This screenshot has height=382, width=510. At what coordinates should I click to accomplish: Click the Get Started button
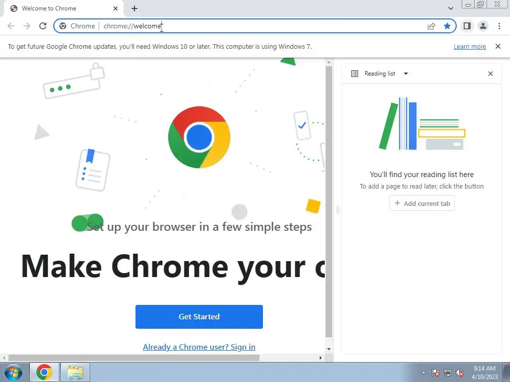click(x=199, y=317)
